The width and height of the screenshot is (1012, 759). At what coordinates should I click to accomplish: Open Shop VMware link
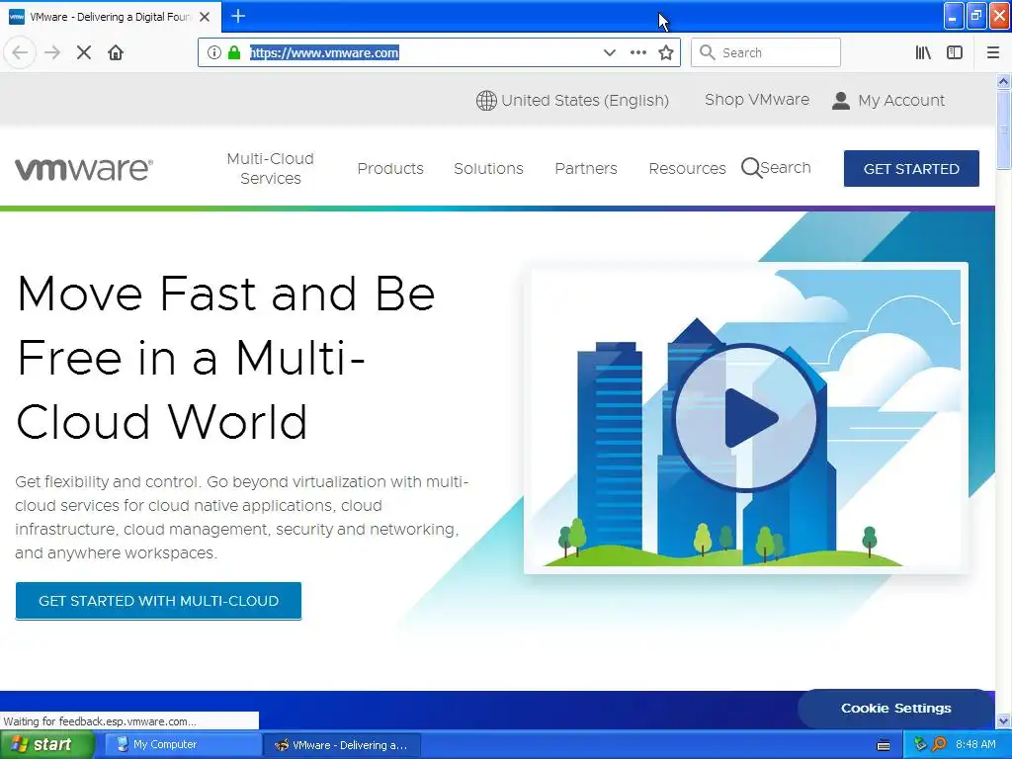(x=757, y=100)
